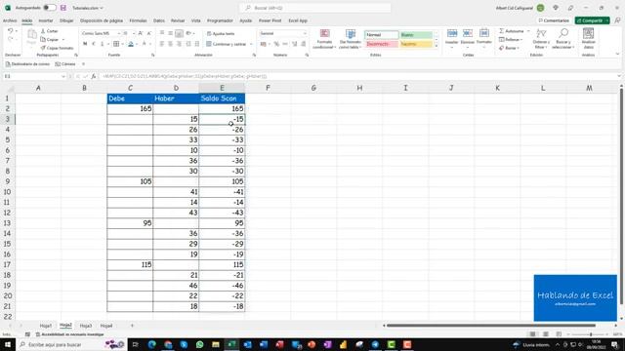Apply the Incorrecto red cell style
This screenshot has height=351, width=625.
(381, 44)
